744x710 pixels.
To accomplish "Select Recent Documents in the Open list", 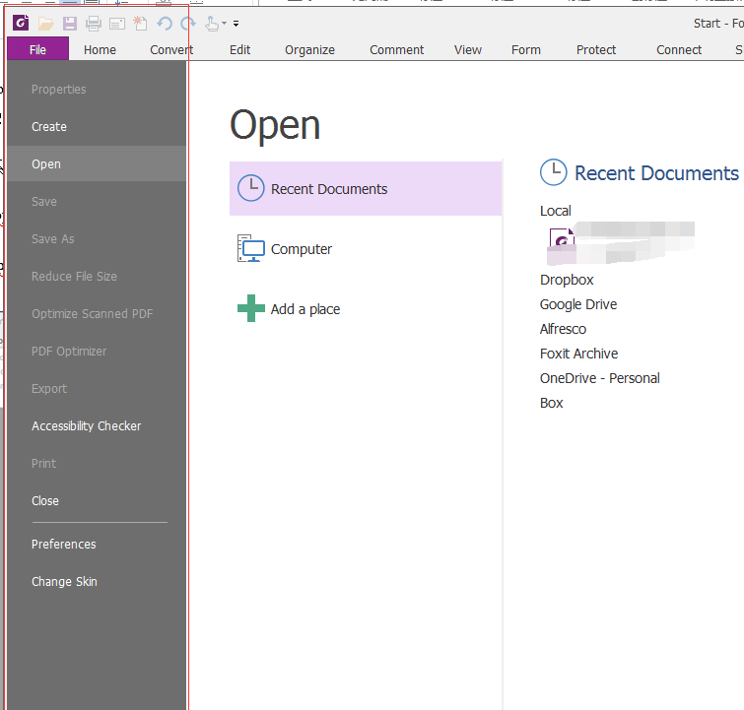I will [328, 189].
